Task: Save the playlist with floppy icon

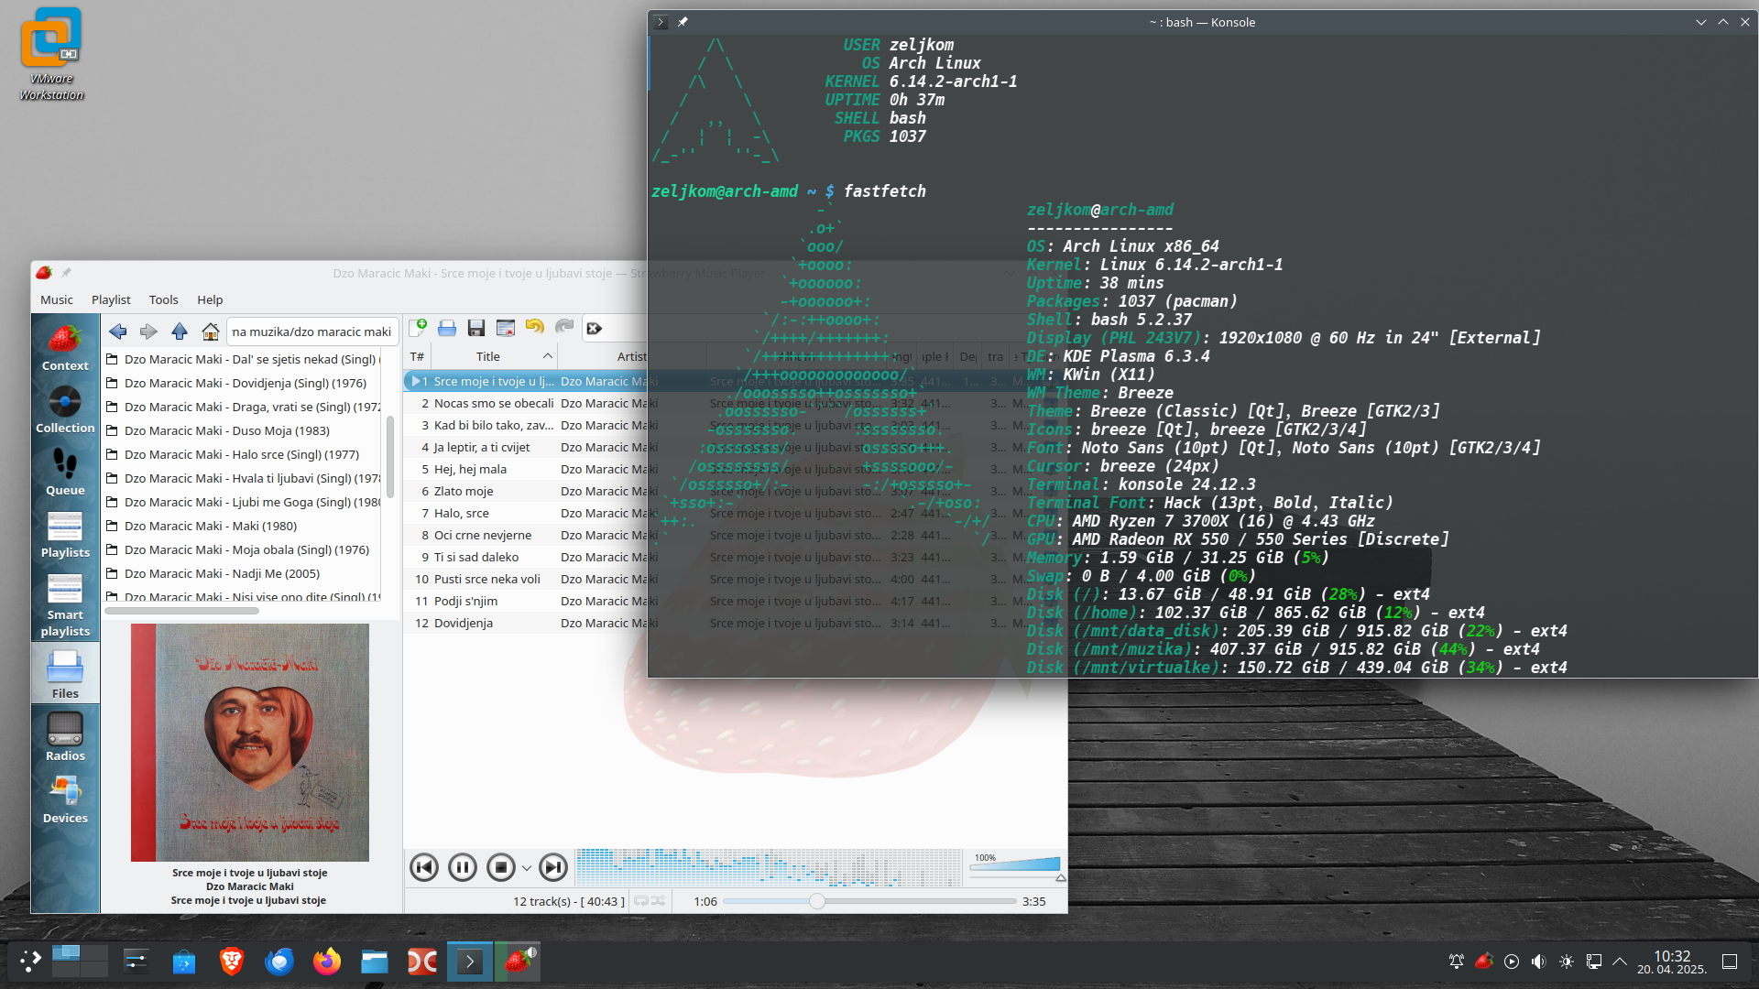Action: pyautogui.click(x=476, y=328)
